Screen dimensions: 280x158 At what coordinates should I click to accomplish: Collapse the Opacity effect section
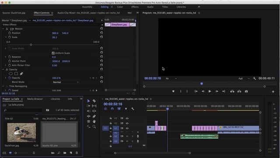coord(3,69)
